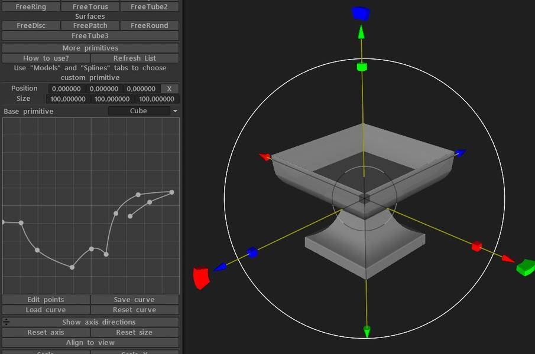Click the first Size value field

point(66,99)
